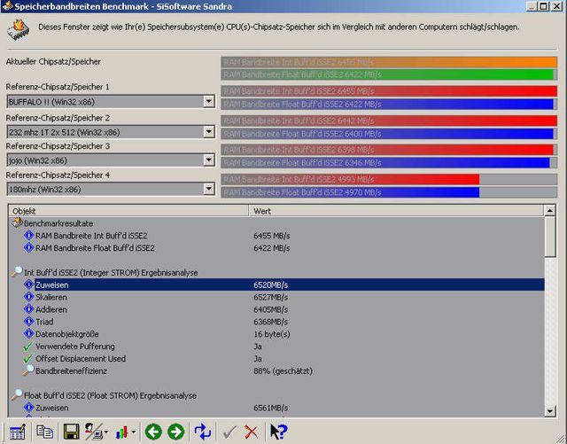
Task: Click the scrollbar up arrow in results list
Action: (549, 211)
